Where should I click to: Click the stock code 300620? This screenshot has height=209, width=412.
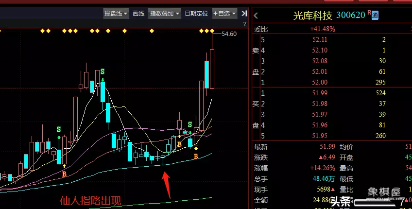click(350, 15)
